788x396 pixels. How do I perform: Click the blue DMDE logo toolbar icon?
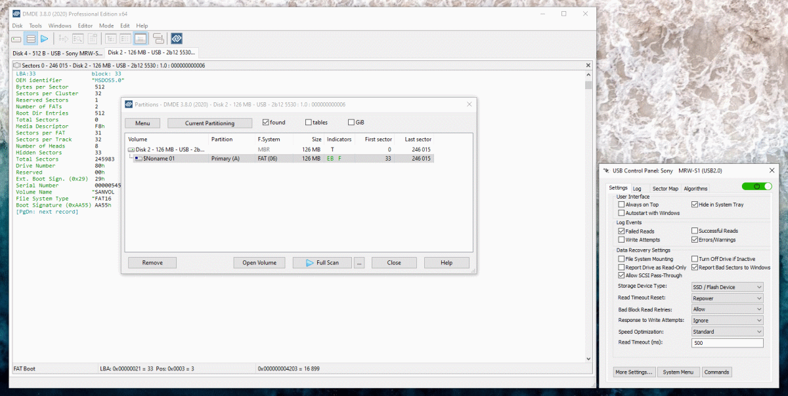click(177, 39)
